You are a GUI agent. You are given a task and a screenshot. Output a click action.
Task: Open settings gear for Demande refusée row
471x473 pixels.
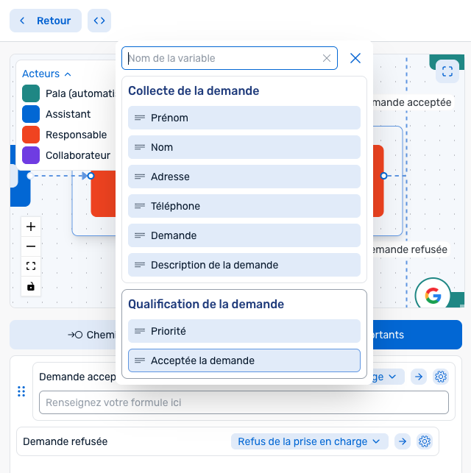click(424, 441)
